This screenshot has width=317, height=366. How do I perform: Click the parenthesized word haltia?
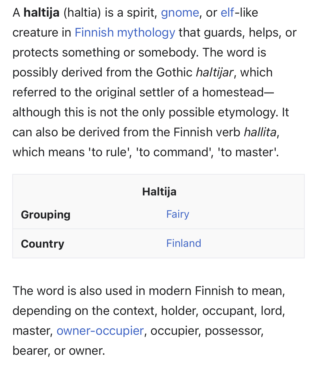82,13
